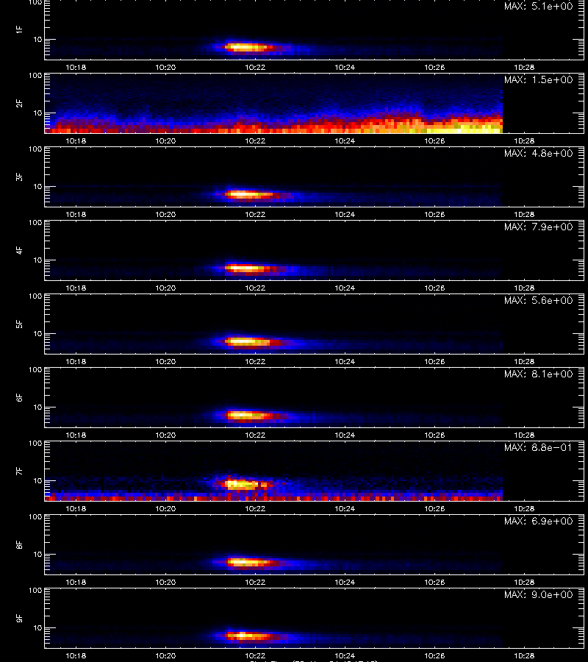Click the 10 y-axis value of panel 9F
The width and height of the screenshot is (588, 662).
(x=37, y=628)
